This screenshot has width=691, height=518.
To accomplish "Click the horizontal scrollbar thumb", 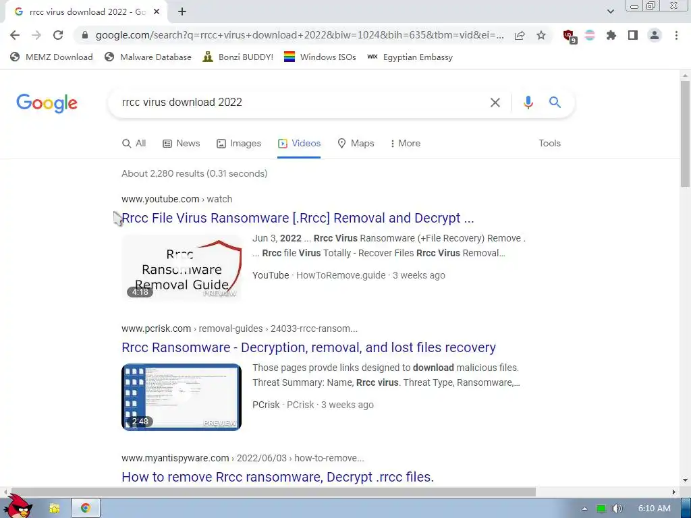I will 272,492.
